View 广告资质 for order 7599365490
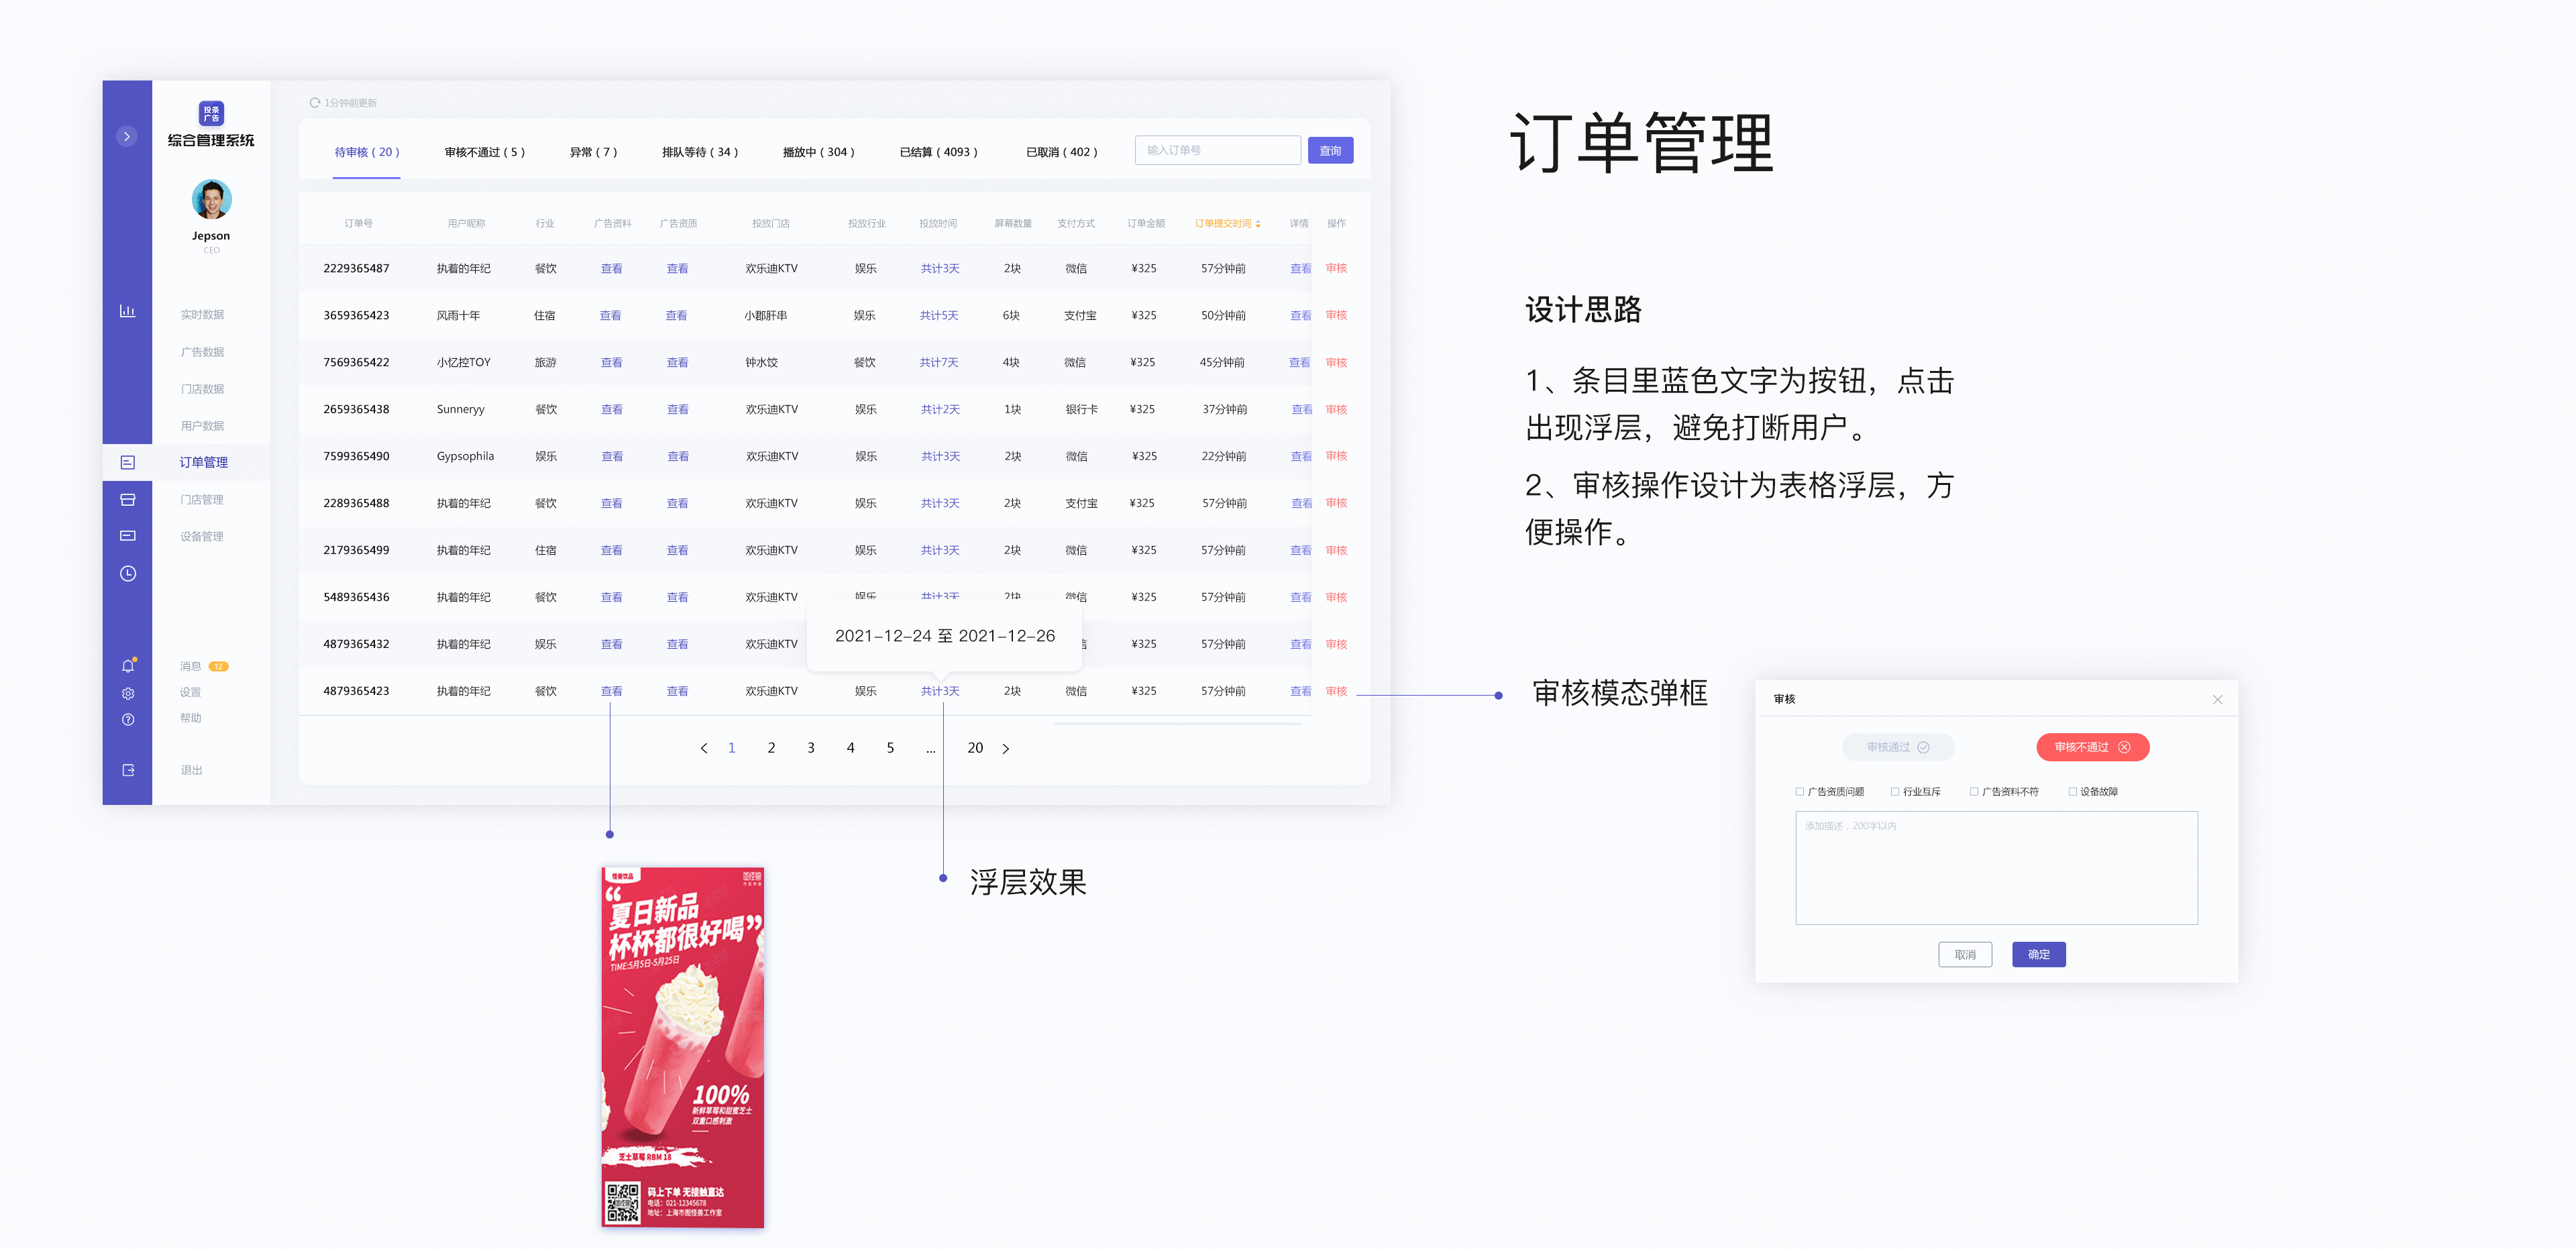This screenshot has width=2576, height=1249. 678,456
